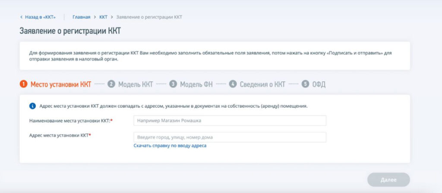Click the «Наименование места установки ККТ:» label

[x=71, y=121]
